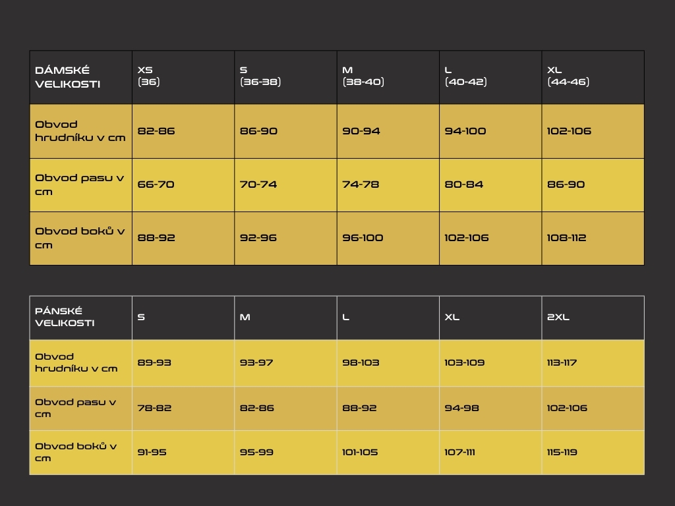Click the DÁMSKÉ VELIKOSTI header cell
Screen dimensions: 675x506
click(80, 77)
